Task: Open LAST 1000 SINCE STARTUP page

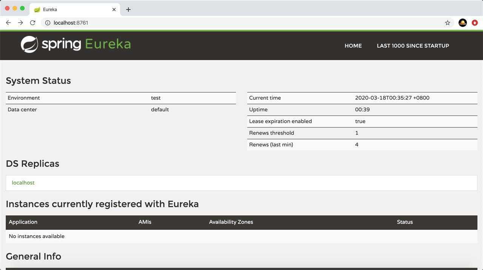Action: 413,46
